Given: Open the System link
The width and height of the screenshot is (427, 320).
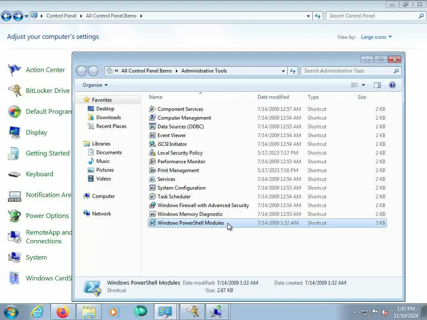Looking at the screenshot, I should pos(37,257).
